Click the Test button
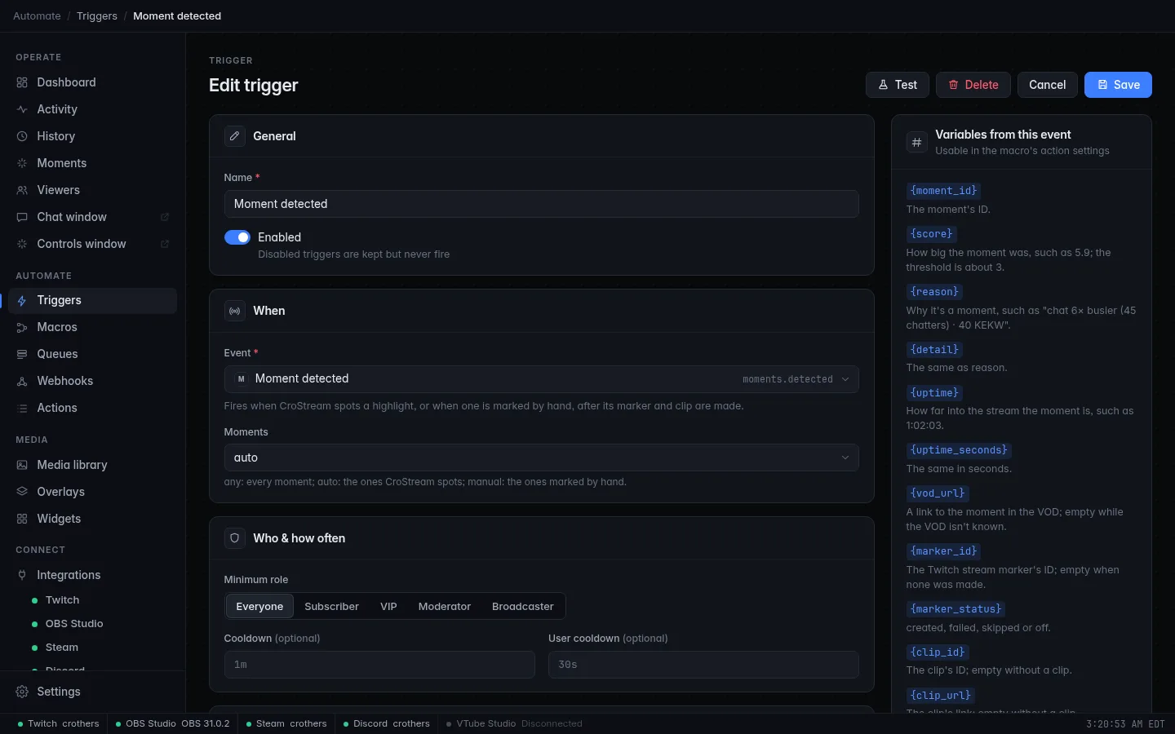 (897, 85)
